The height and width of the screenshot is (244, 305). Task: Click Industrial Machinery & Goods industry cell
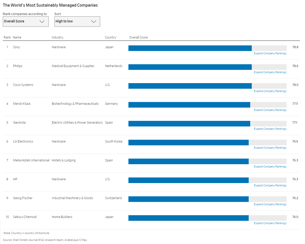(x=72, y=198)
